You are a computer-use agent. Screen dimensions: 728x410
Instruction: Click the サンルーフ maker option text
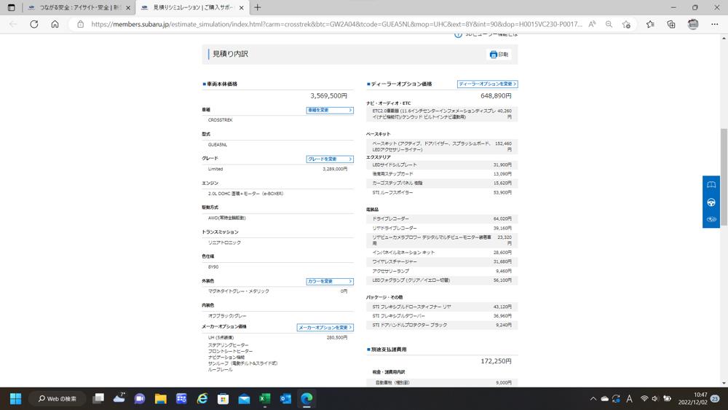(x=242, y=363)
